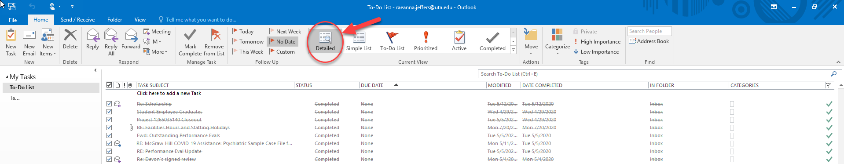Open the Move dropdown
The height and width of the screenshot is (164, 844).
coord(531,42)
